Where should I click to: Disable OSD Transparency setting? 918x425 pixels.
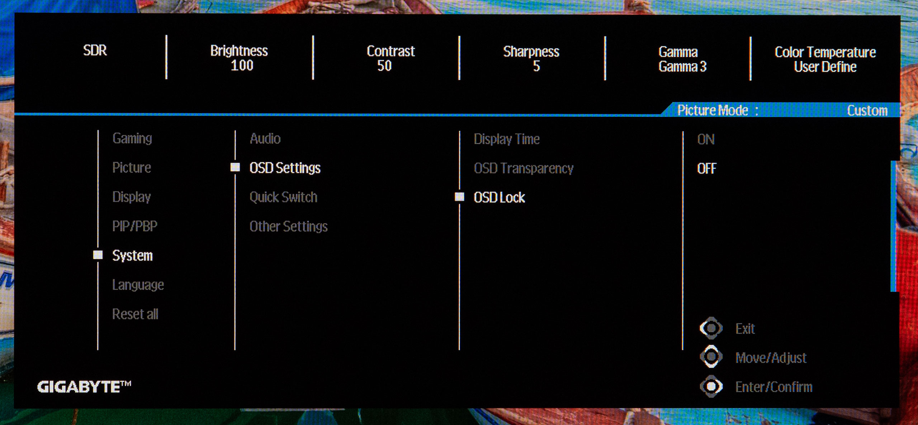(x=524, y=168)
